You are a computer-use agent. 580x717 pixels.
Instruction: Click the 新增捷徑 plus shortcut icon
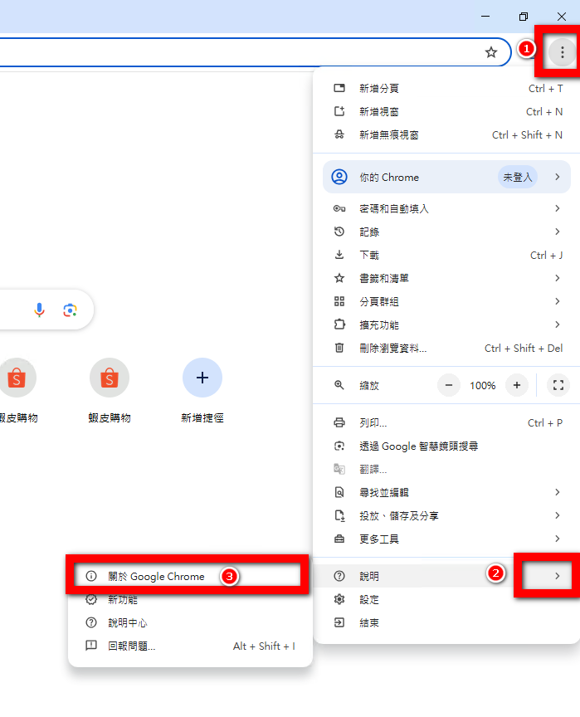202,378
